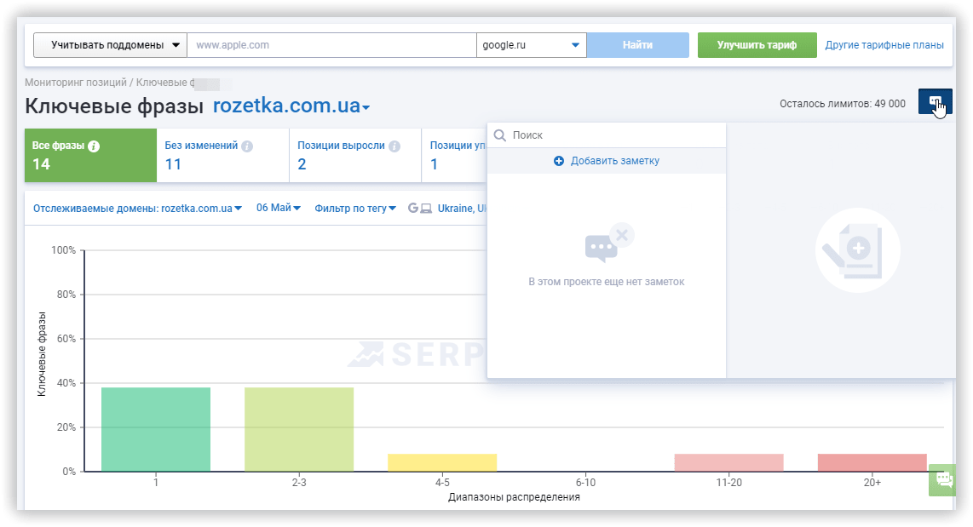Click the empty notes speech bubble icon
973x527 pixels.
coord(609,243)
